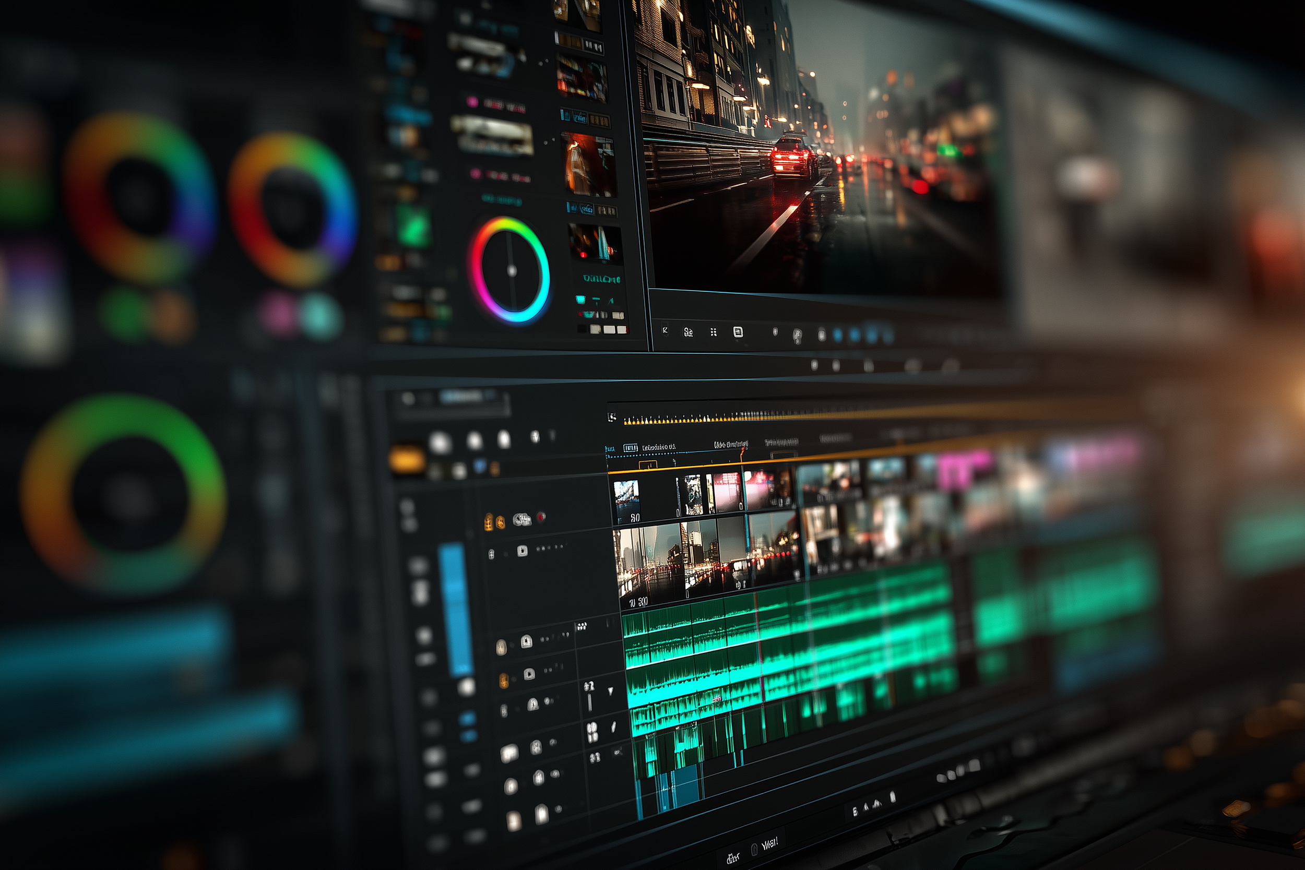
Task: Click the white page-list icon below preview
Action: [x=738, y=332]
